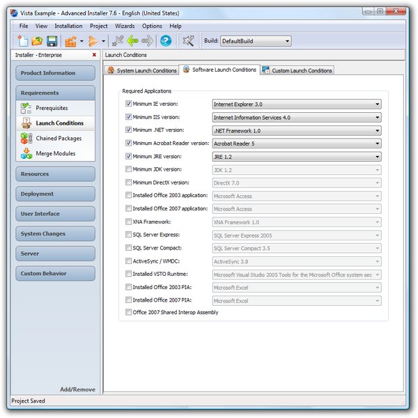The width and height of the screenshot is (418, 418).
Task: Click the Advanced Installer title bar app icon
Action: pos(14,13)
